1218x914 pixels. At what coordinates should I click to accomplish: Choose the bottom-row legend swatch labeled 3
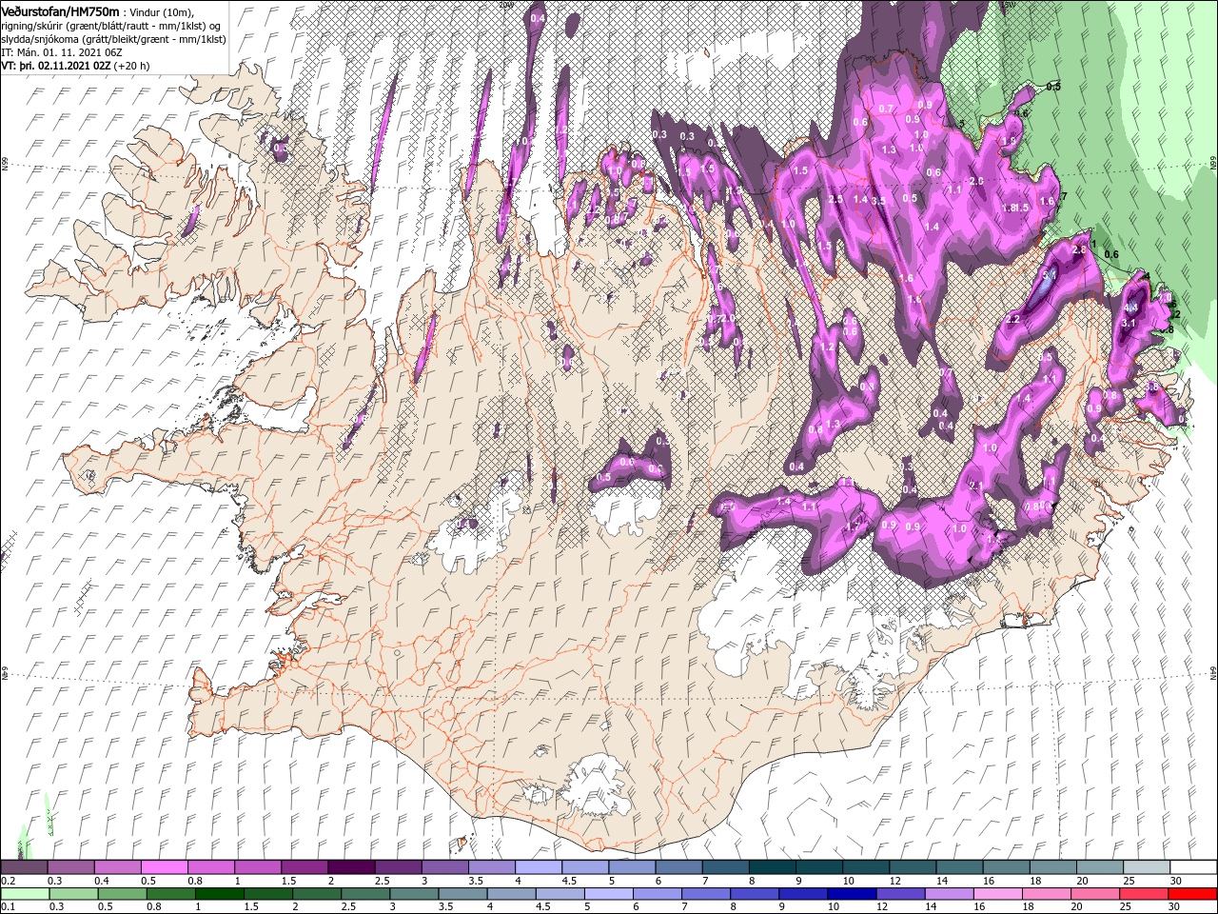413,894
